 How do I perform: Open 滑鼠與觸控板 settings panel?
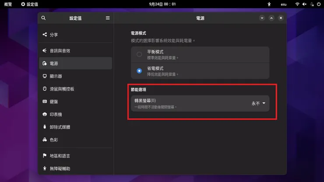click(x=76, y=89)
